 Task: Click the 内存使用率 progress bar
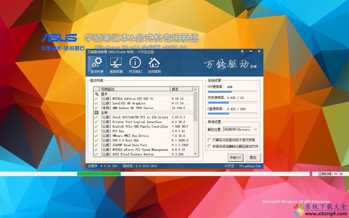tap(233, 103)
